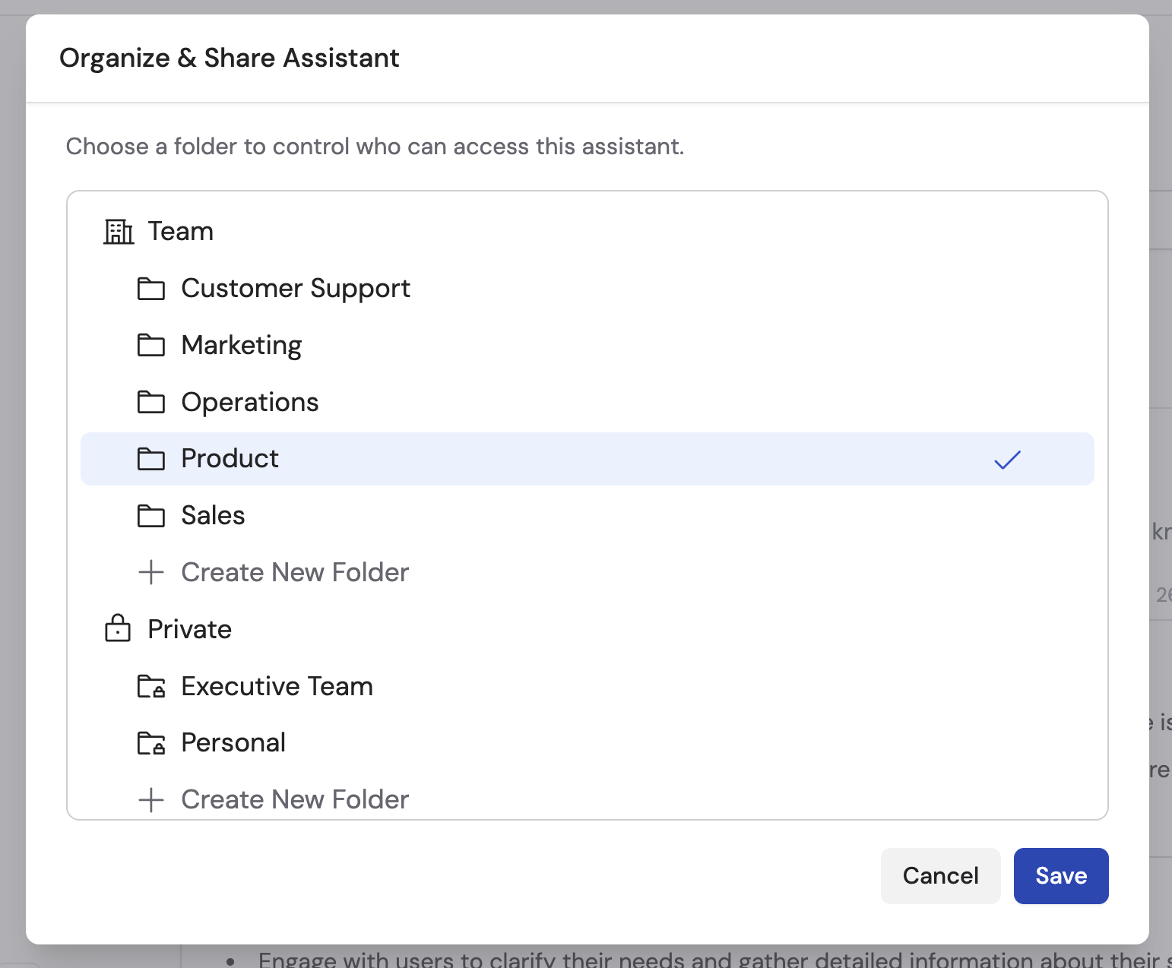Viewport: 1172px width, 968px height.
Task: Click the lock icon beside Private
Action: tap(118, 629)
